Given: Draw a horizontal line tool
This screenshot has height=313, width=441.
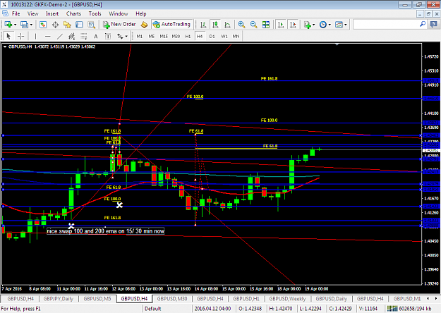Looking at the screenshot, I should [47, 36].
